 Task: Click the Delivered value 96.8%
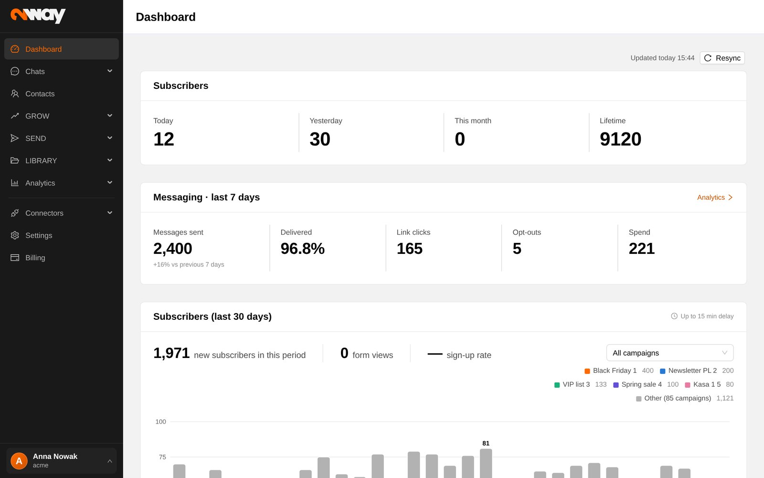(x=303, y=249)
